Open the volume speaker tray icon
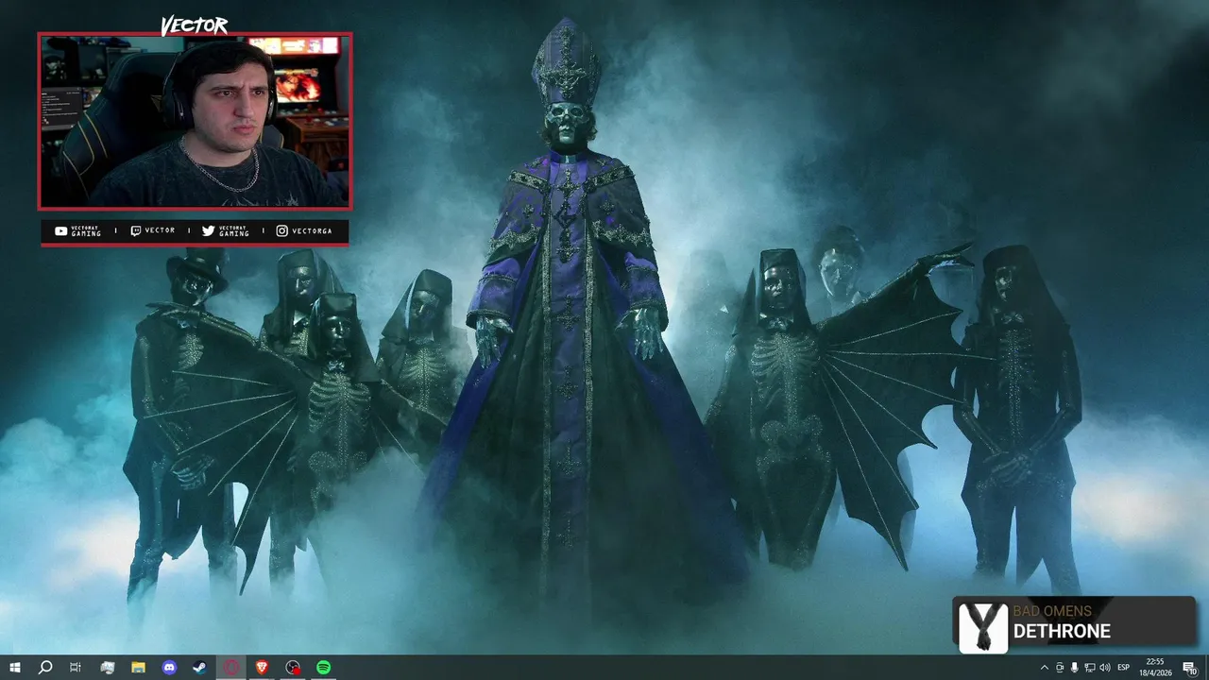 (1105, 668)
